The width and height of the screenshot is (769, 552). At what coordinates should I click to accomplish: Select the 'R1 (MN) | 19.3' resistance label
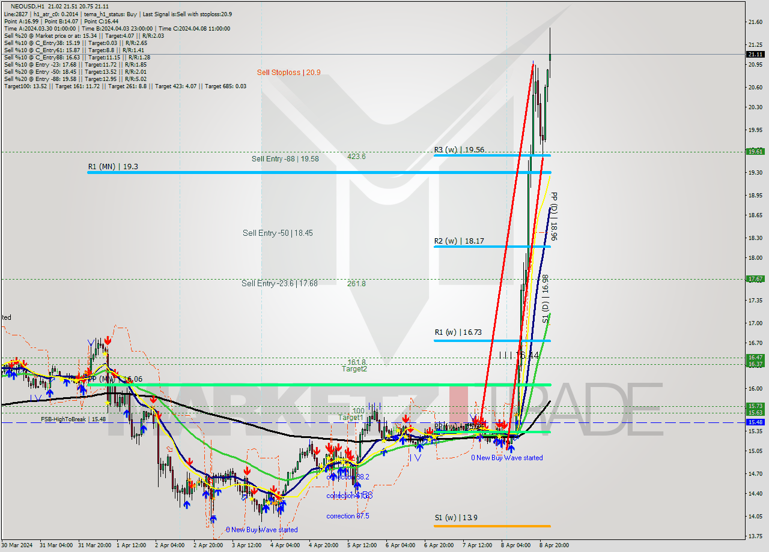pyautogui.click(x=113, y=166)
